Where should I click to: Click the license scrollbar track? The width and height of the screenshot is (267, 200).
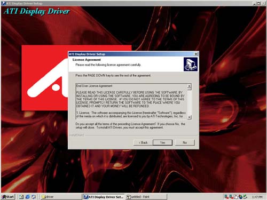[x=190, y=102]
